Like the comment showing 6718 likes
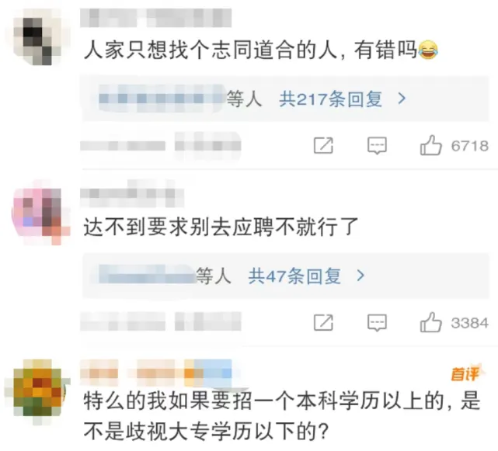 [431, 145]
